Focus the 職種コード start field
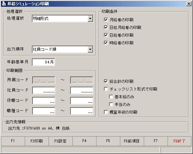The height and width of the screenshot is (154, 193). [x=44, y=111]
